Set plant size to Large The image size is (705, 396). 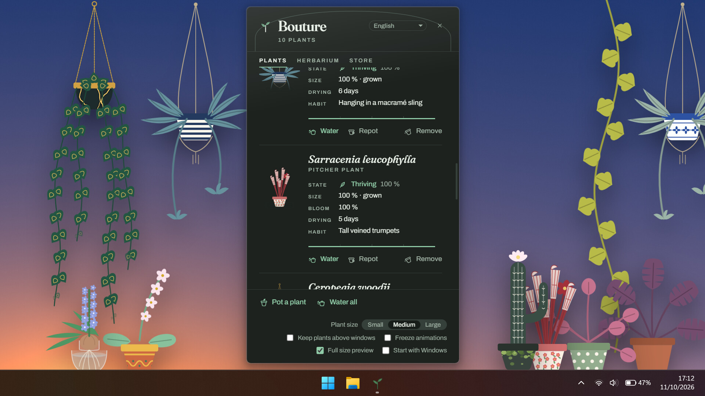[x=433, y=325]
